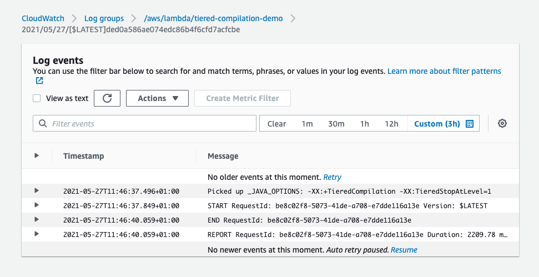Select the 30m time range
This screenshot has width=539, height=277.
(x=336, y=124)
